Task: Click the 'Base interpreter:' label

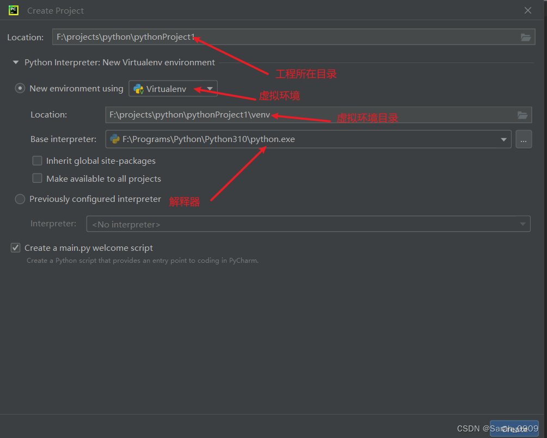Action: pyautogui.click(x=64, y=139)
